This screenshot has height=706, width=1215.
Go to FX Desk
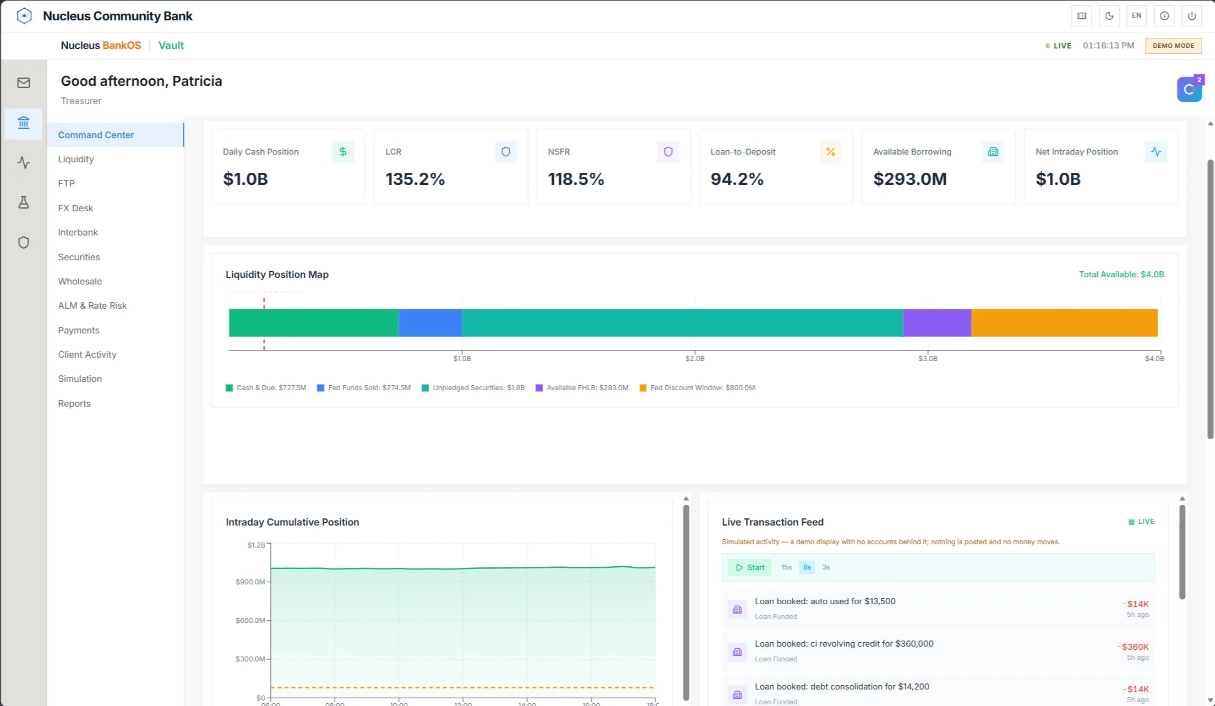coord(115,208)
